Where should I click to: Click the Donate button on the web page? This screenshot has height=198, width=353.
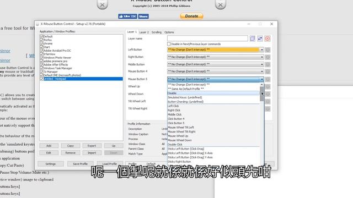click(191, 16)
